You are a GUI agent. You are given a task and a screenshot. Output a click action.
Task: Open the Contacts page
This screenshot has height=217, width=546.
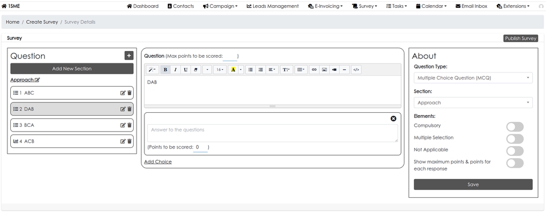click(181, 6)
